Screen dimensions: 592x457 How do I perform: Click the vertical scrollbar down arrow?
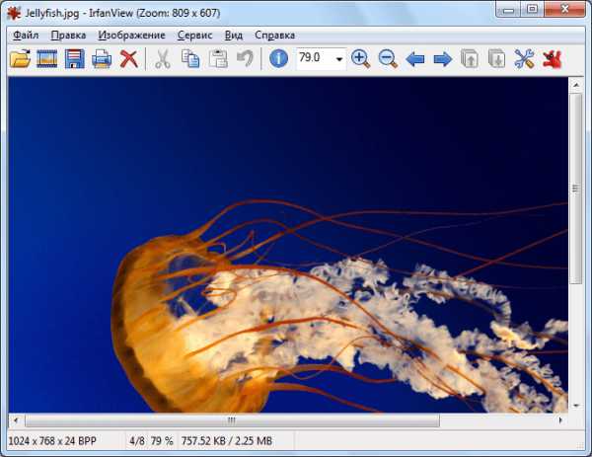tap(576, 406)
